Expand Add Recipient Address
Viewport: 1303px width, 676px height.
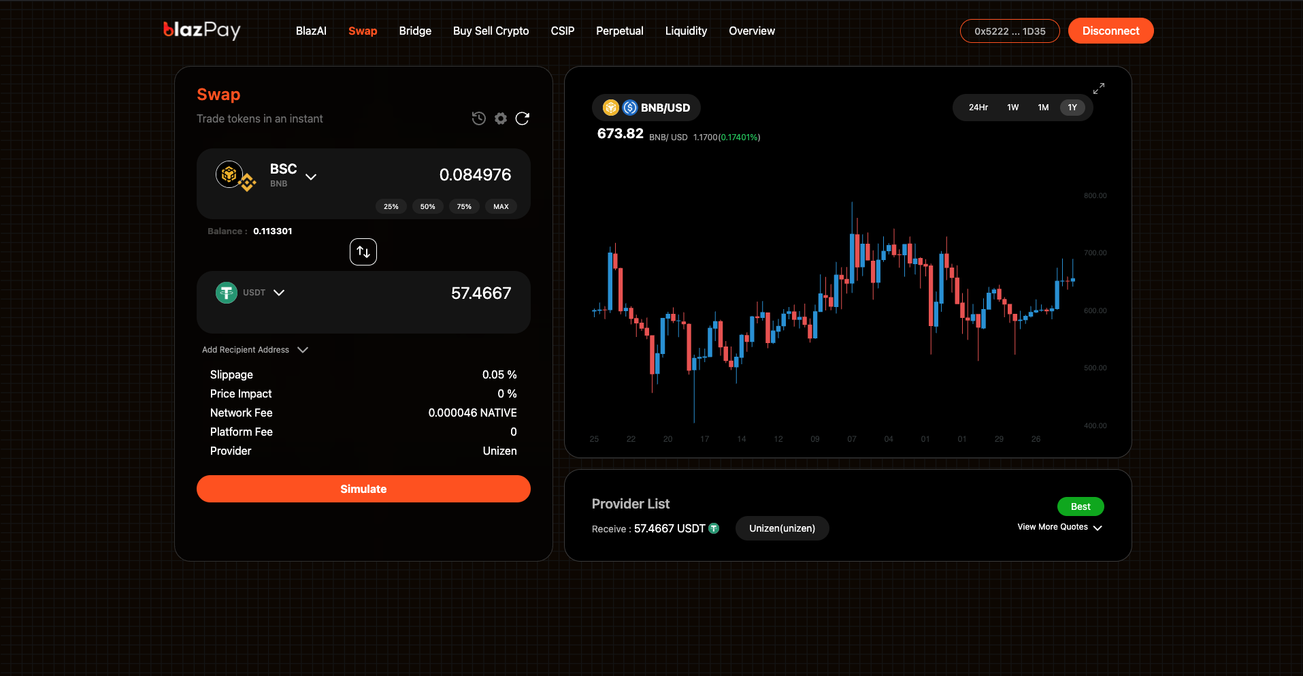pyautogui.click(x=255, y=350)
